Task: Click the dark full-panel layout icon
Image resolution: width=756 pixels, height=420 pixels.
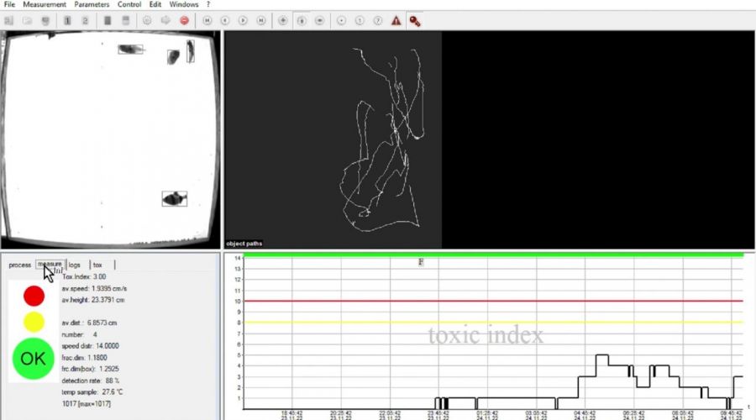Action: coord(108,21)
